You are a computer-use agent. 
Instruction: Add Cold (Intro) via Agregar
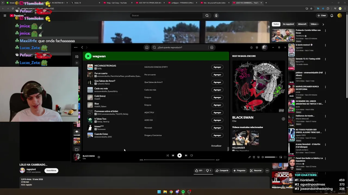click(x=217, y=97)
